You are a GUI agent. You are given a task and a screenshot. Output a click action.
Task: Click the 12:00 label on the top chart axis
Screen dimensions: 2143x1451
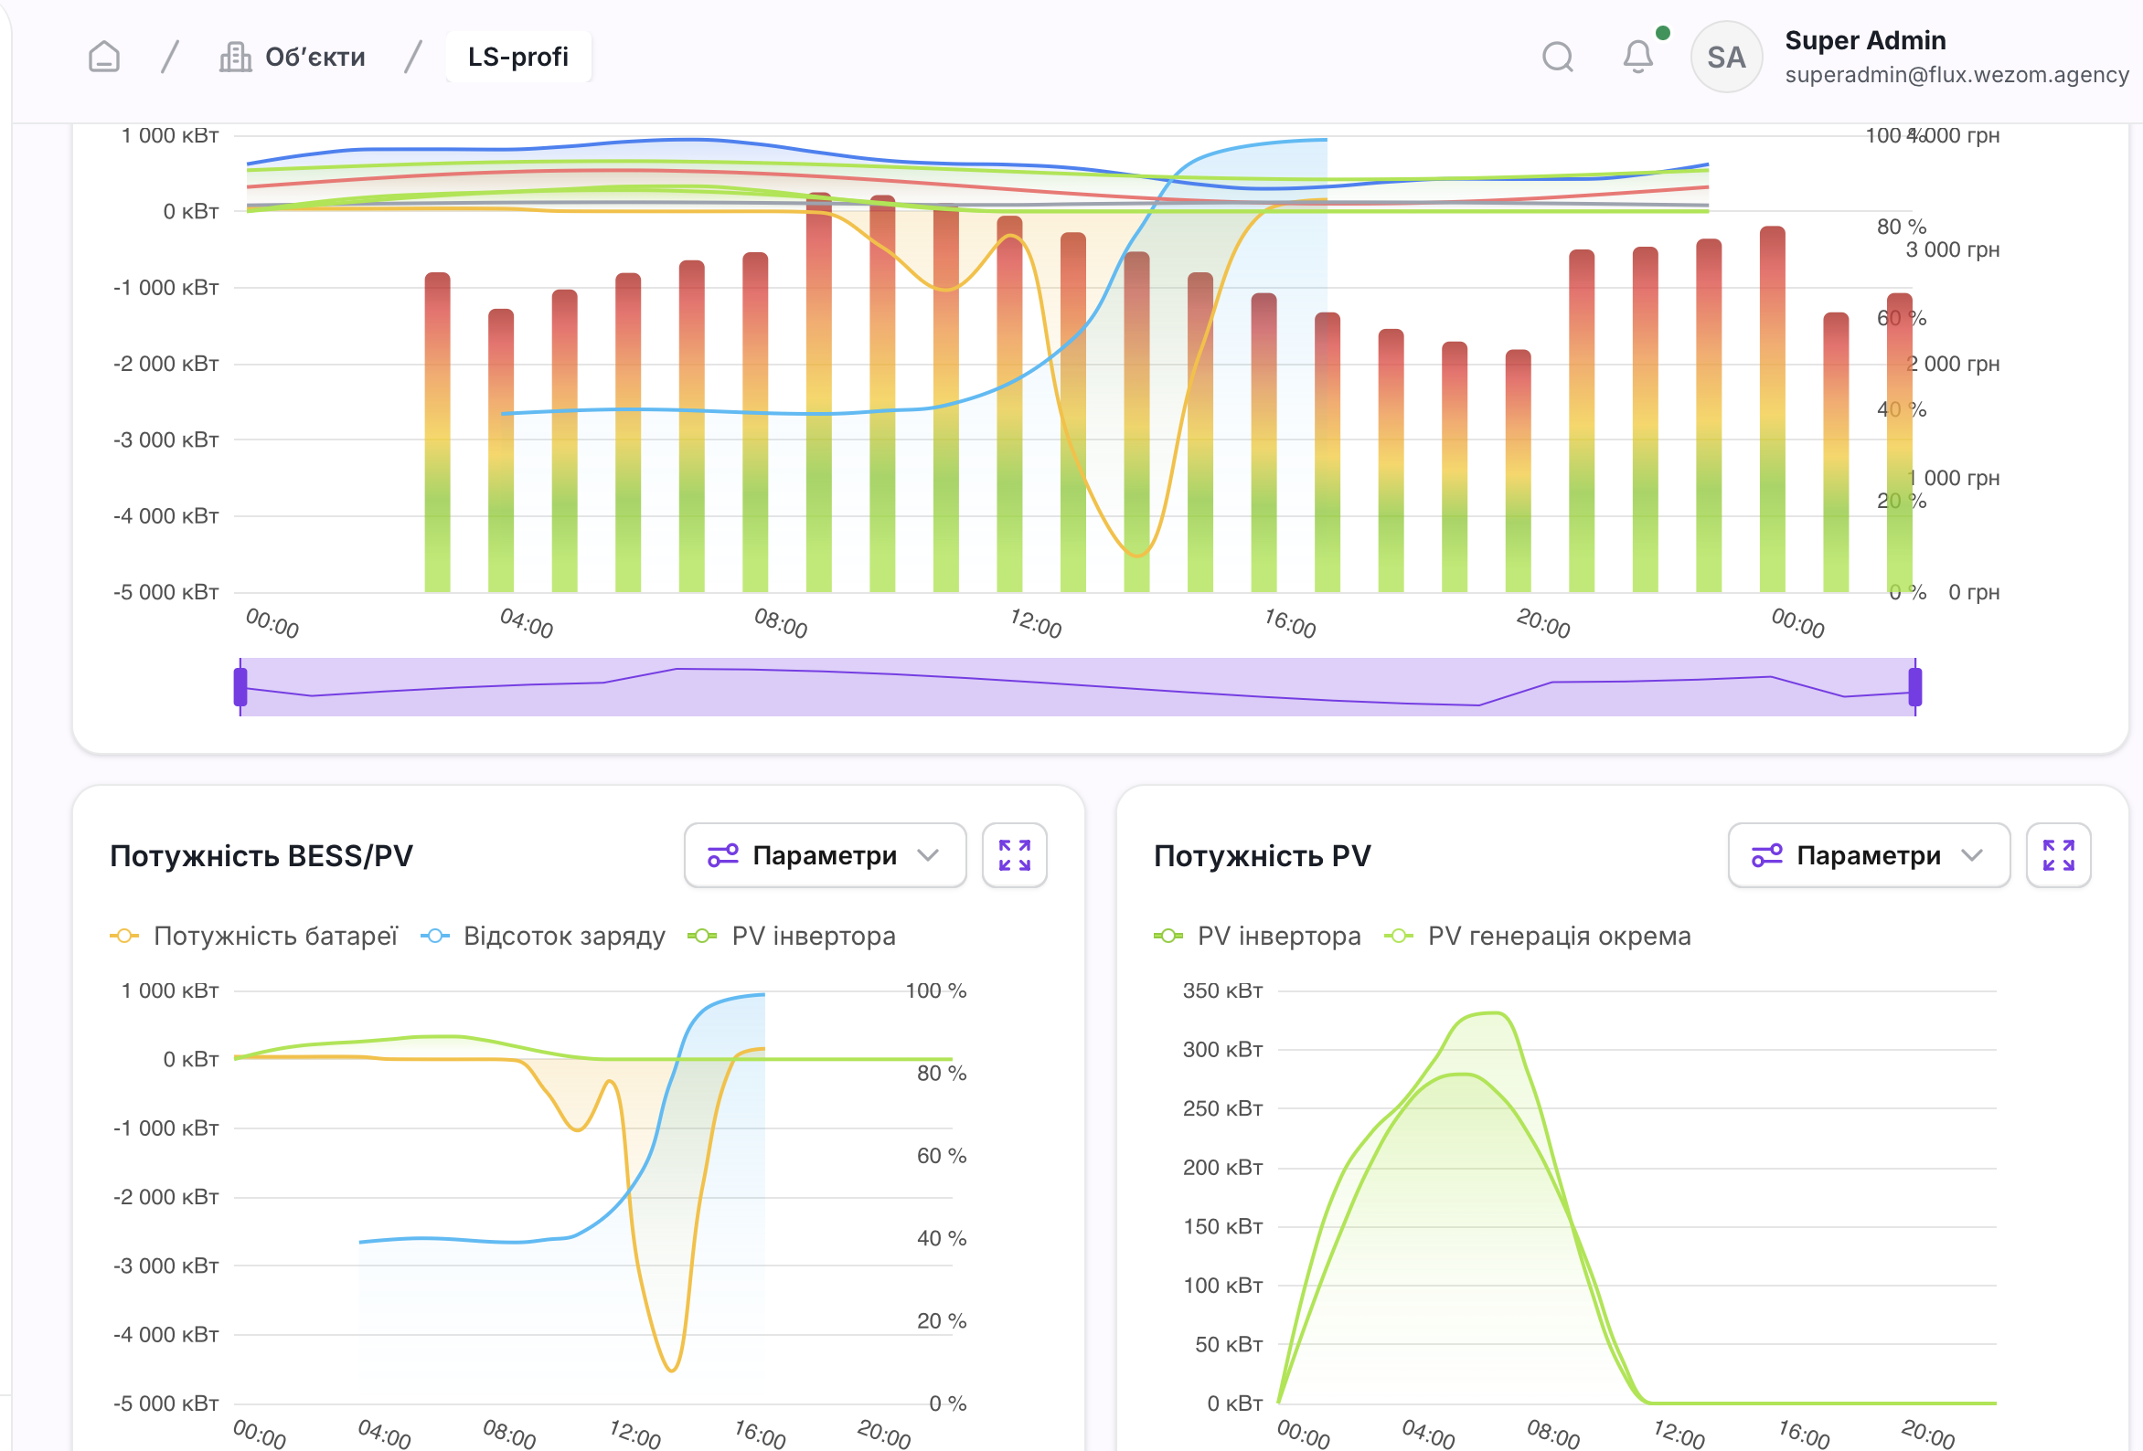[x=1036, y=623]
